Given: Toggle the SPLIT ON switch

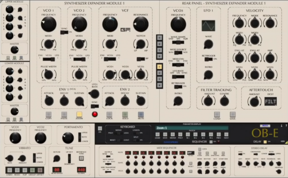Looking at the screenshot, I should click(136, 140).
